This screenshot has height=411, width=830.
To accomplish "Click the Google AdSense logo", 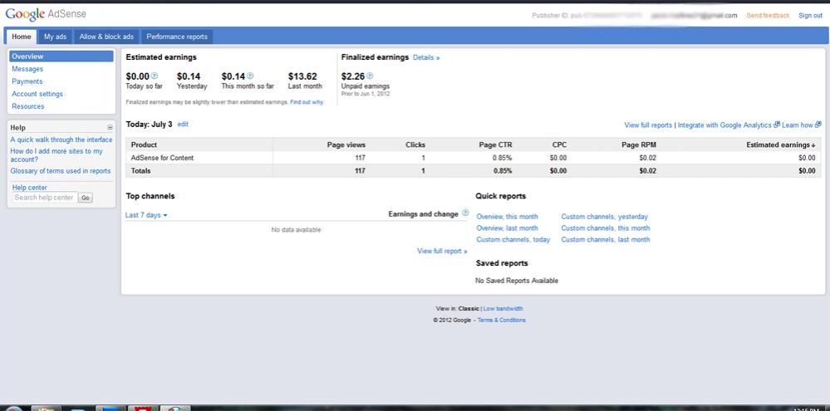I will pyautogui.click(x=46, y=14).
